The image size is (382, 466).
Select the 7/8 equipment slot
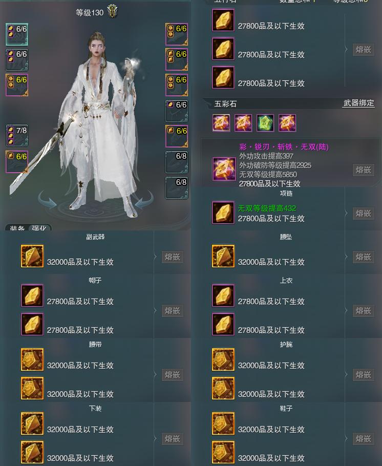[x=17, y=136]
